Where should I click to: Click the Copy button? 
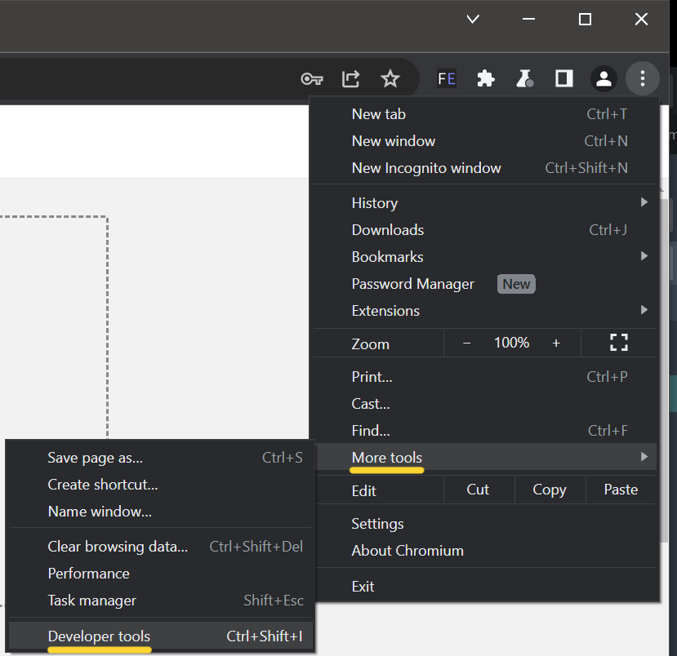click(549, 489)
